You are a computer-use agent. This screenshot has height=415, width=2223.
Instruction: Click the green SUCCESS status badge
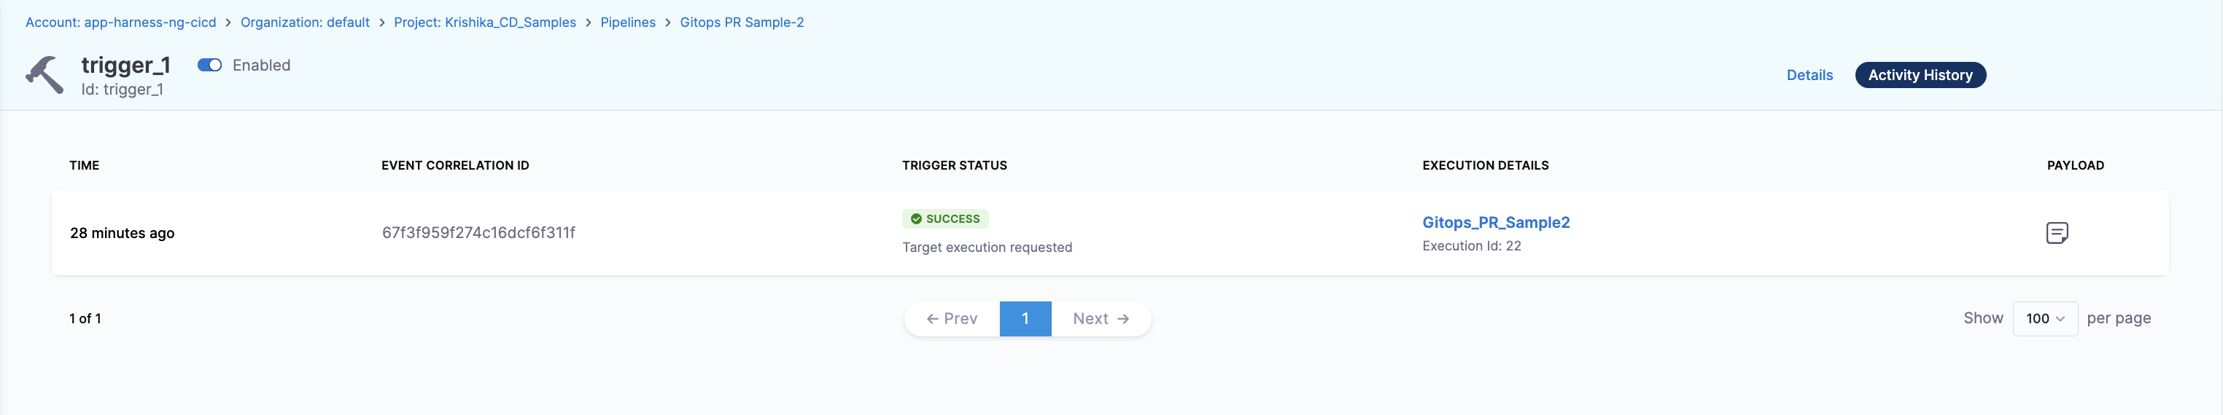click(x=945, y=218)
